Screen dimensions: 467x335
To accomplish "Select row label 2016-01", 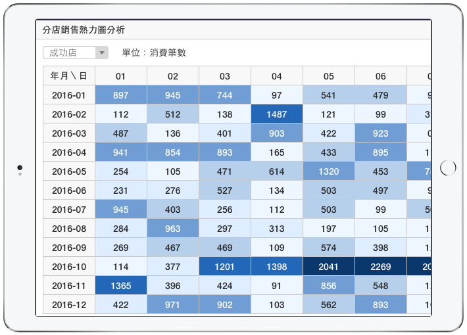I will [x=69, y=95].
